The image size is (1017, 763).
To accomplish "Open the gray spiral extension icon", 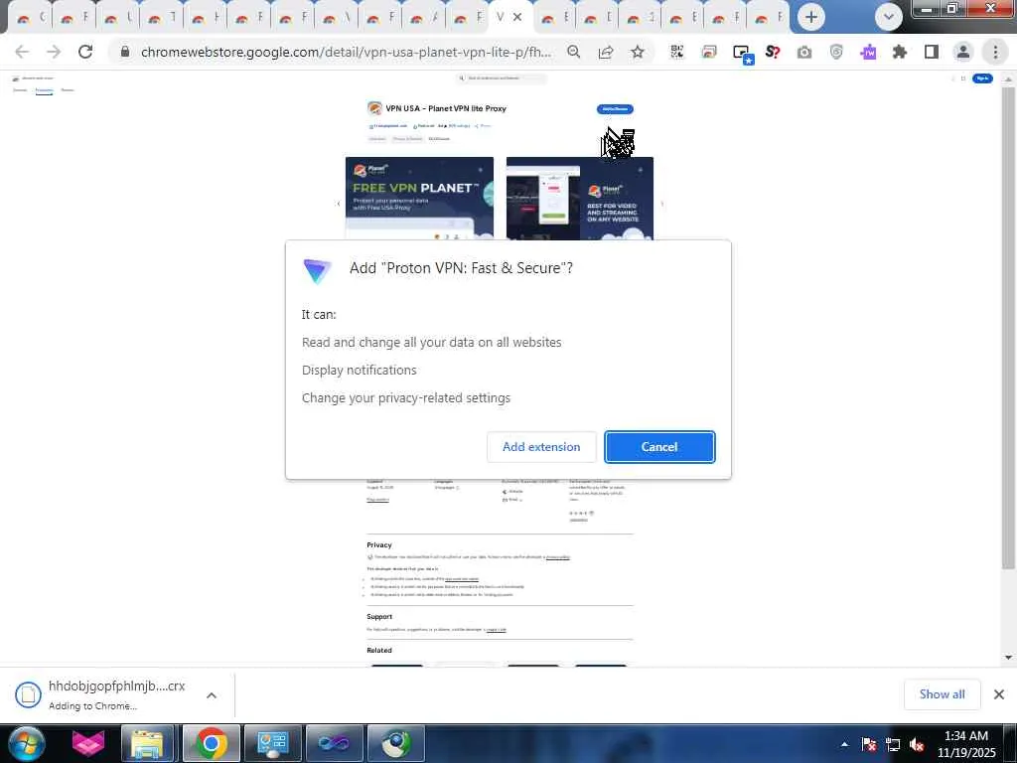I will [x=836, y=52].
